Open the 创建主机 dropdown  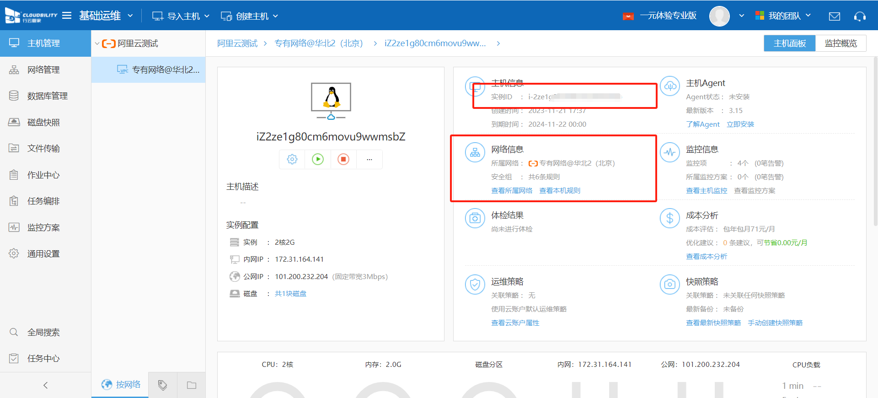pos(249,16)
